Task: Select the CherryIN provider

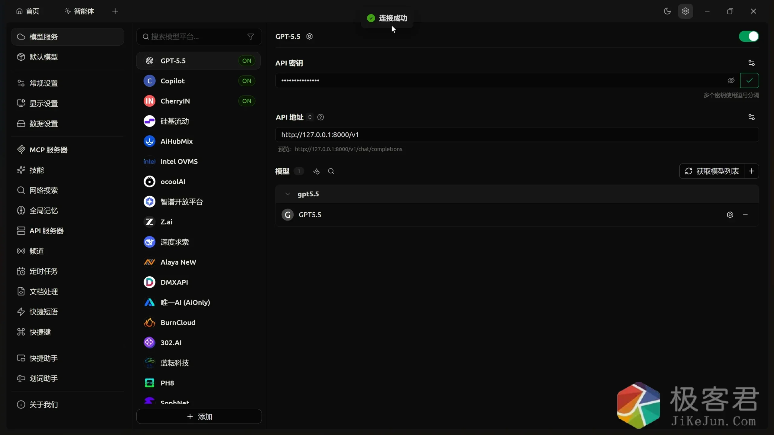Action: [198, 101]
